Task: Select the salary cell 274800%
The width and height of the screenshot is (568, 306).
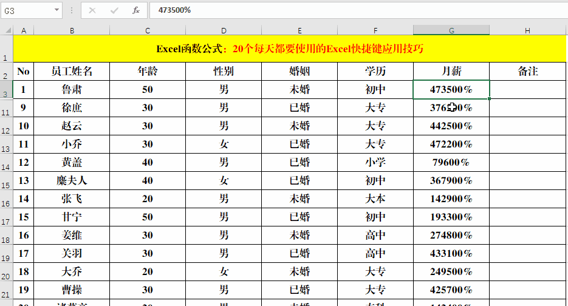Action: 451,235
